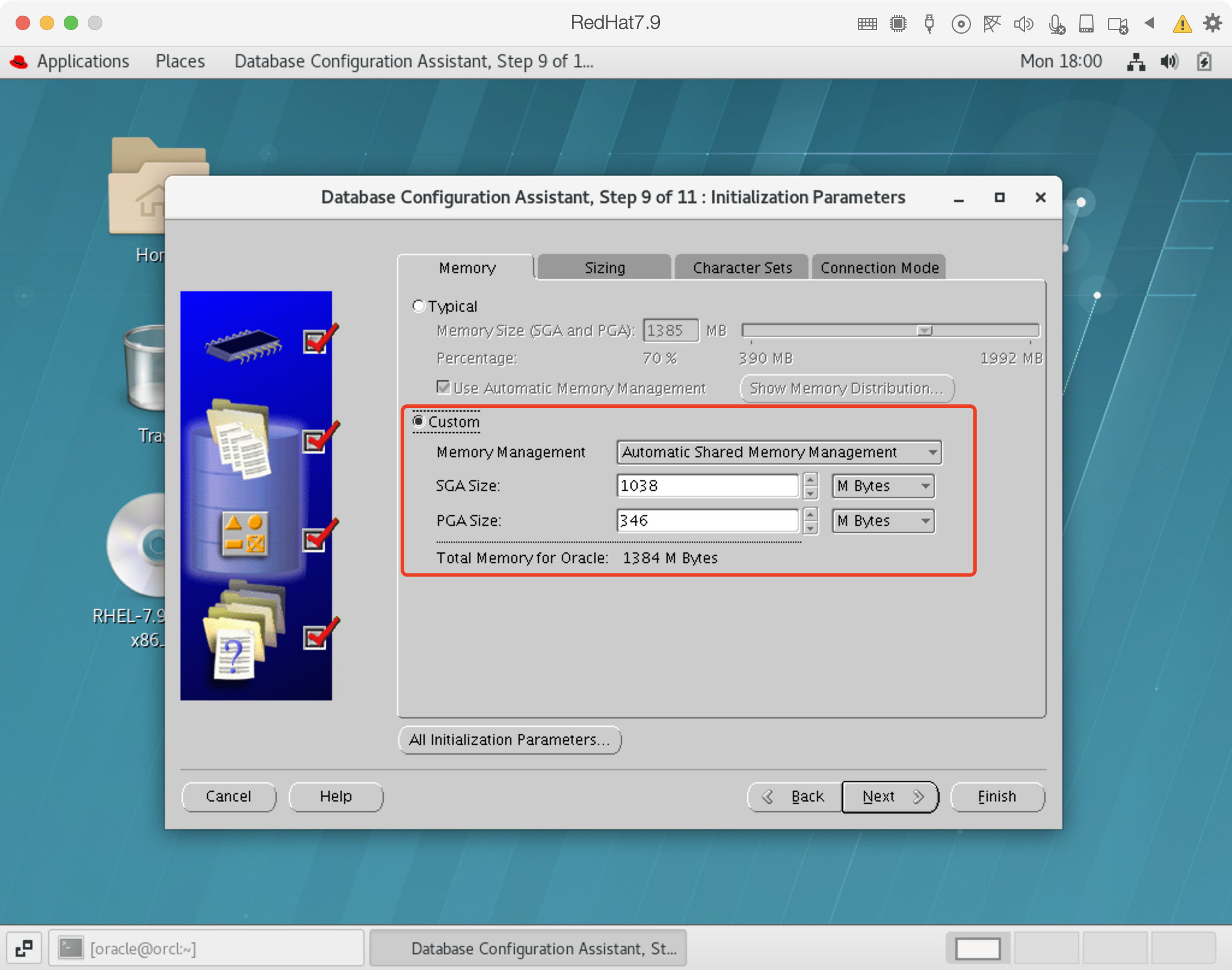Click the battery power icon in top panel
The height and width of the screenshot is (970, 1232).
(1204, 61)
